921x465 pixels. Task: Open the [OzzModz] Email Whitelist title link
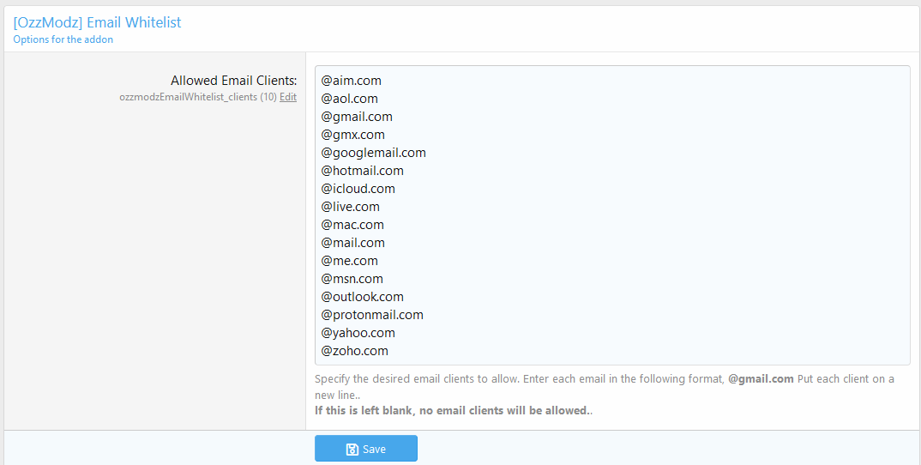tap(97, 22)
